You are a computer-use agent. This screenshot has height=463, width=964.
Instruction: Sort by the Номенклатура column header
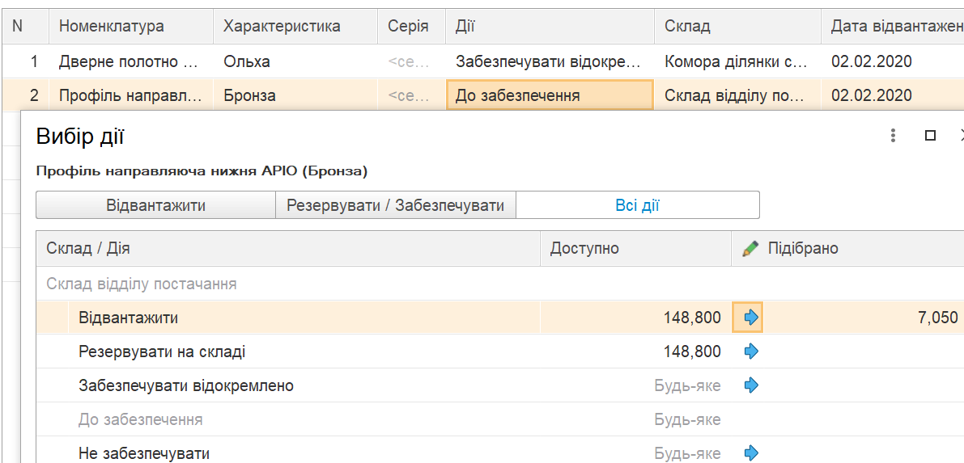[112, 27]
